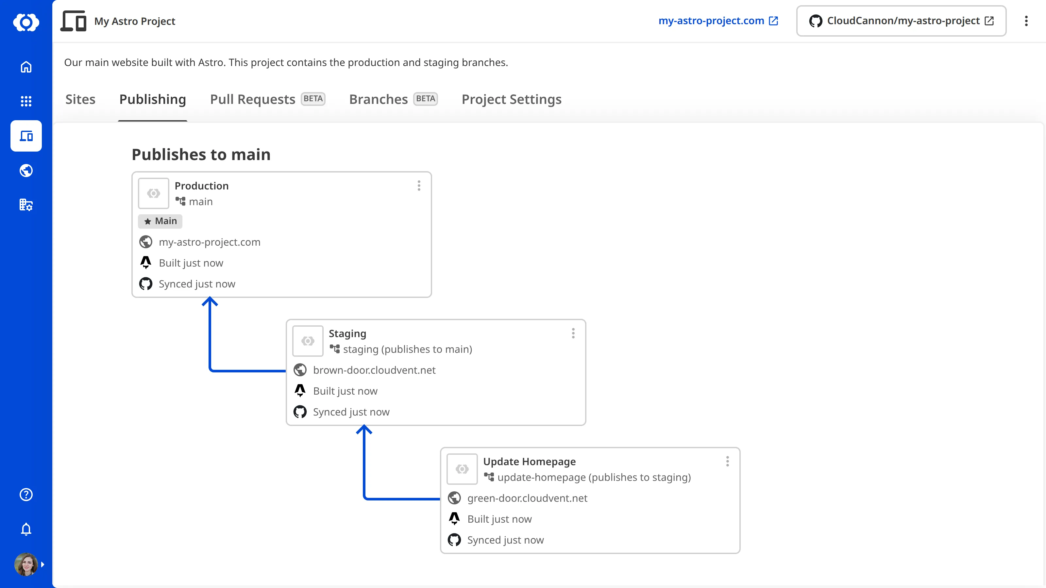Go to the Home sidebar icon

coord(26,67)
